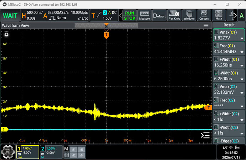
Task: Select the trigger level marker at right edge
Action: coord(208,107)
